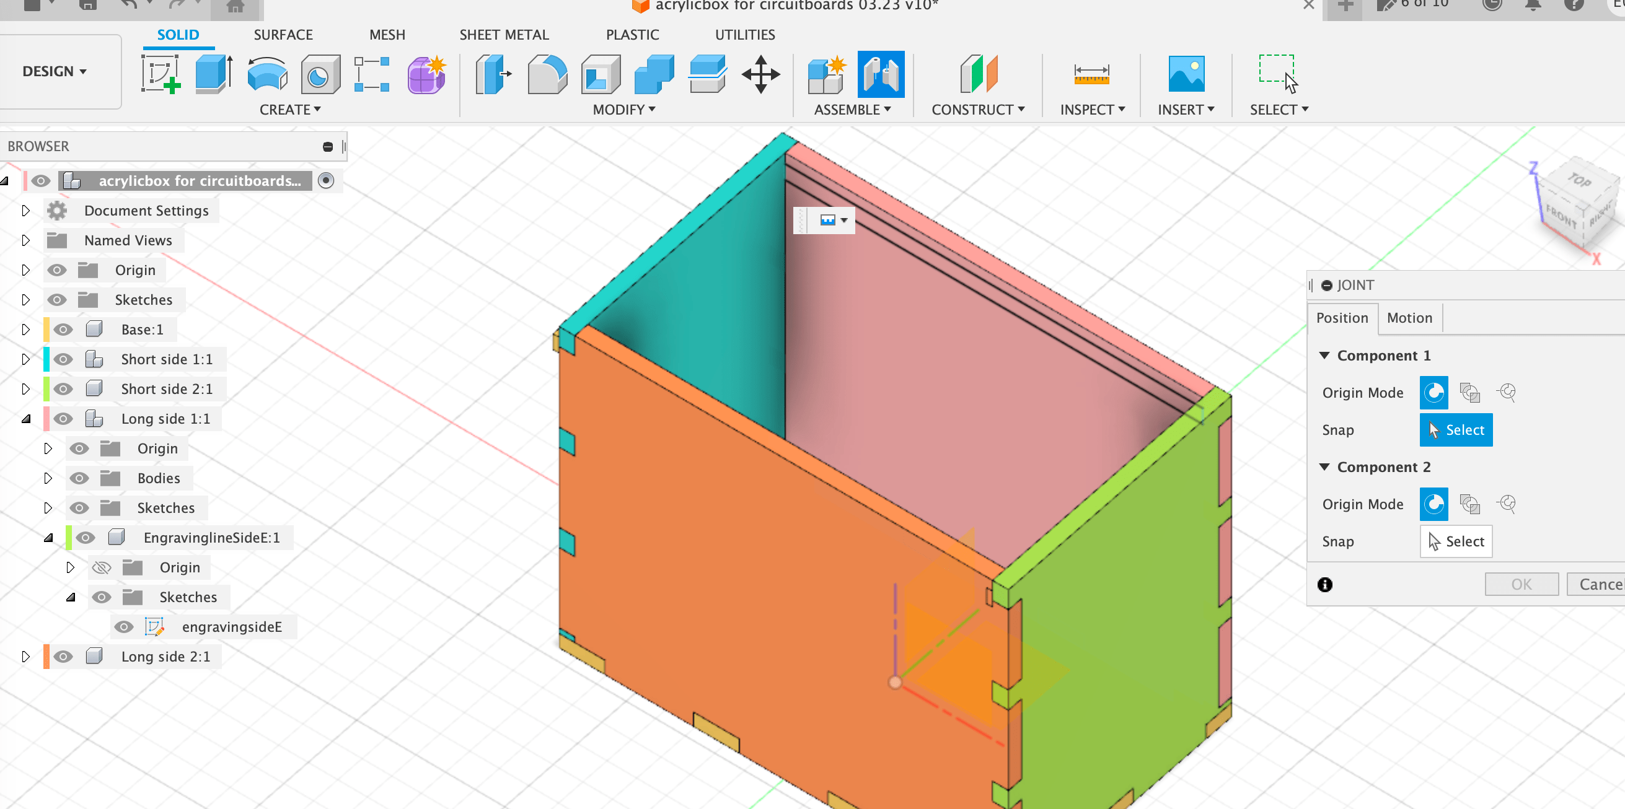This screenshot has width=1625, height=809.
Task: Click Select for Component 2 snap
Action: pos(1456,541)
